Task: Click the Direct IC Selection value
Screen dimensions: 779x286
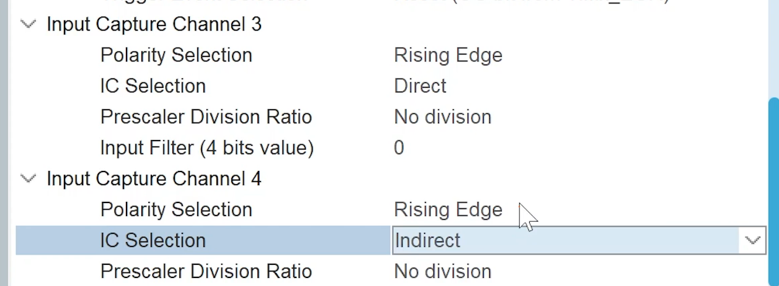Action: (420, 86)
